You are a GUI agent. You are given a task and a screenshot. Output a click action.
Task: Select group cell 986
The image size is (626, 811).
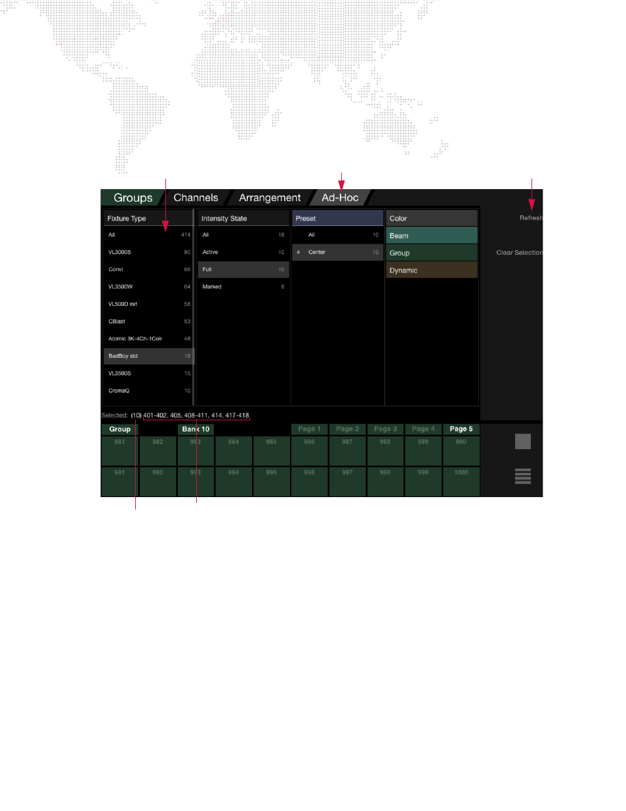point(309,450)
